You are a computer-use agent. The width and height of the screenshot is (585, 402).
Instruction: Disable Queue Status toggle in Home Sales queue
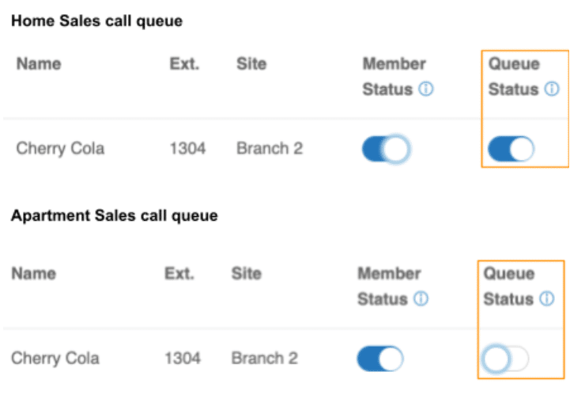click(511, 149)
